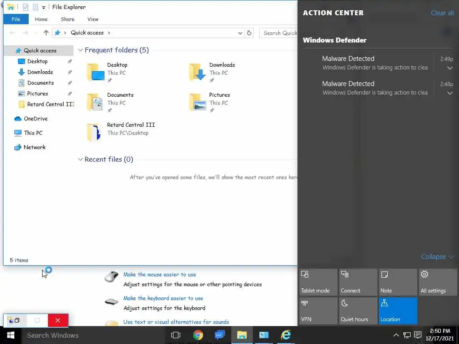The image size is (459, 344).
Task: Click the mouse icon in Ease of Access
Action: (x=112, y=276)
